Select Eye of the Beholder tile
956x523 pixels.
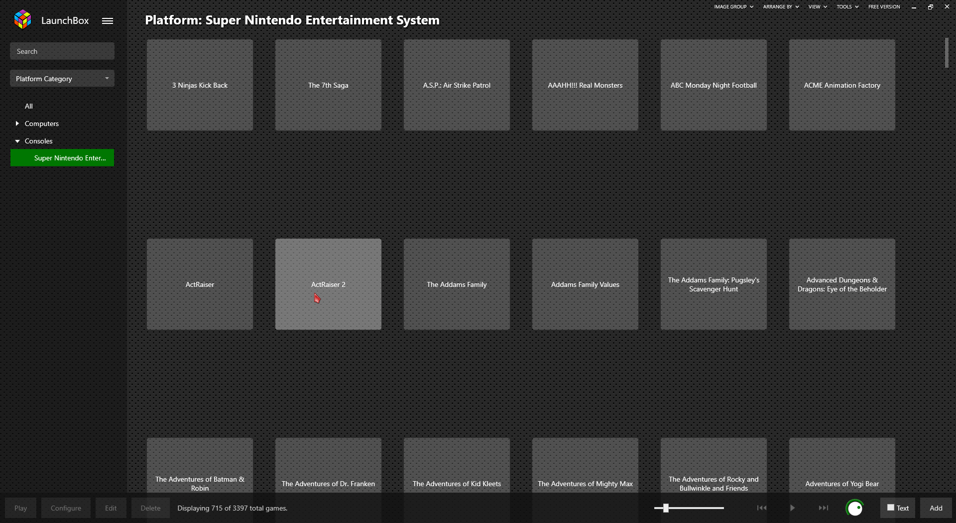point(842,284)
